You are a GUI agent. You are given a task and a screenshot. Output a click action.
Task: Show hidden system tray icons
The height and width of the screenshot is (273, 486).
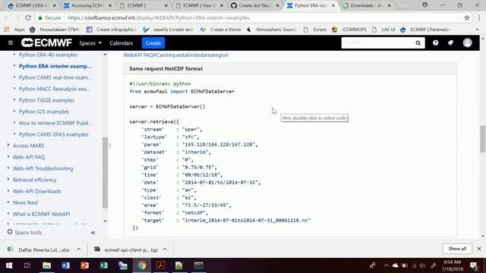[386, 265]
